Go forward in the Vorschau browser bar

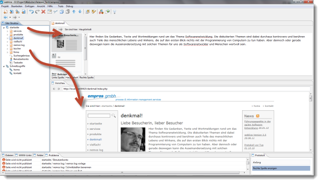pos(58,89)
